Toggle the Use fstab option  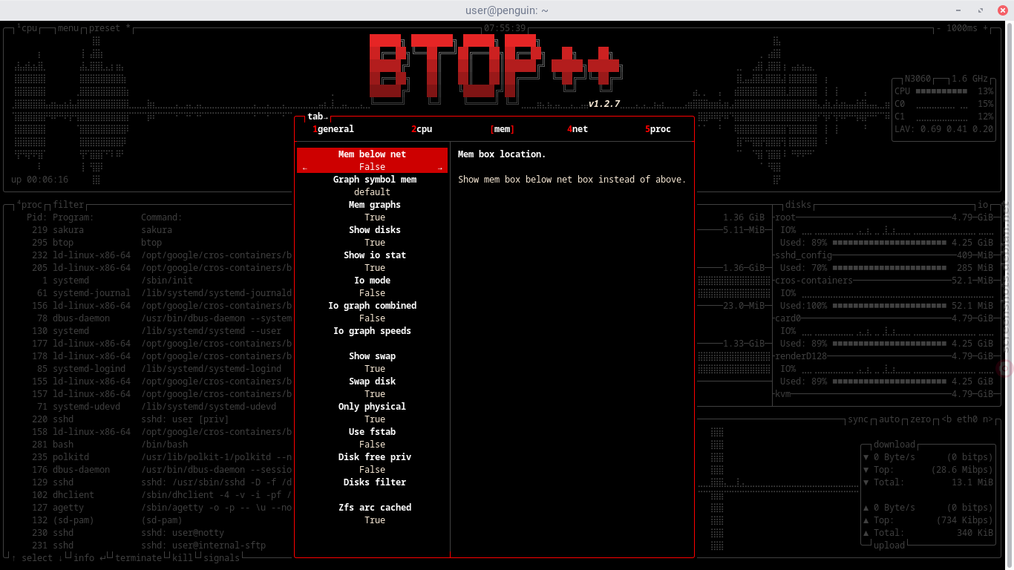(x=373, y=438)
